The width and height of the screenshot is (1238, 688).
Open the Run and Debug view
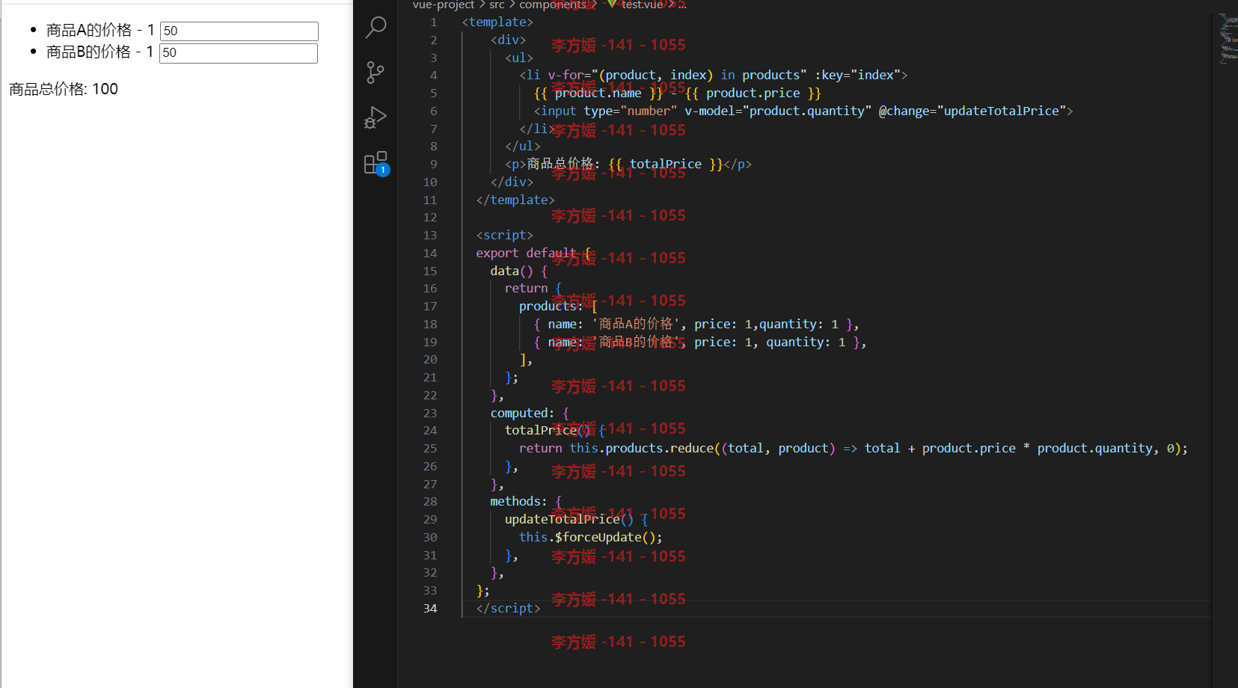pos(376,117)
